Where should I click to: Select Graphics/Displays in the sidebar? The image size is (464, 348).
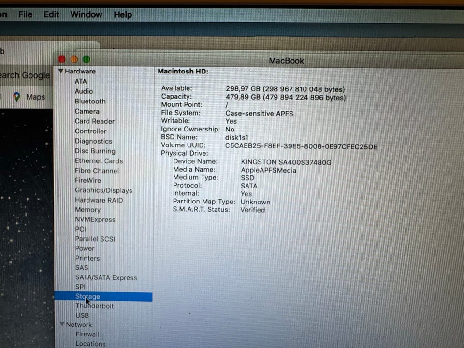click(x=103, y=190)
